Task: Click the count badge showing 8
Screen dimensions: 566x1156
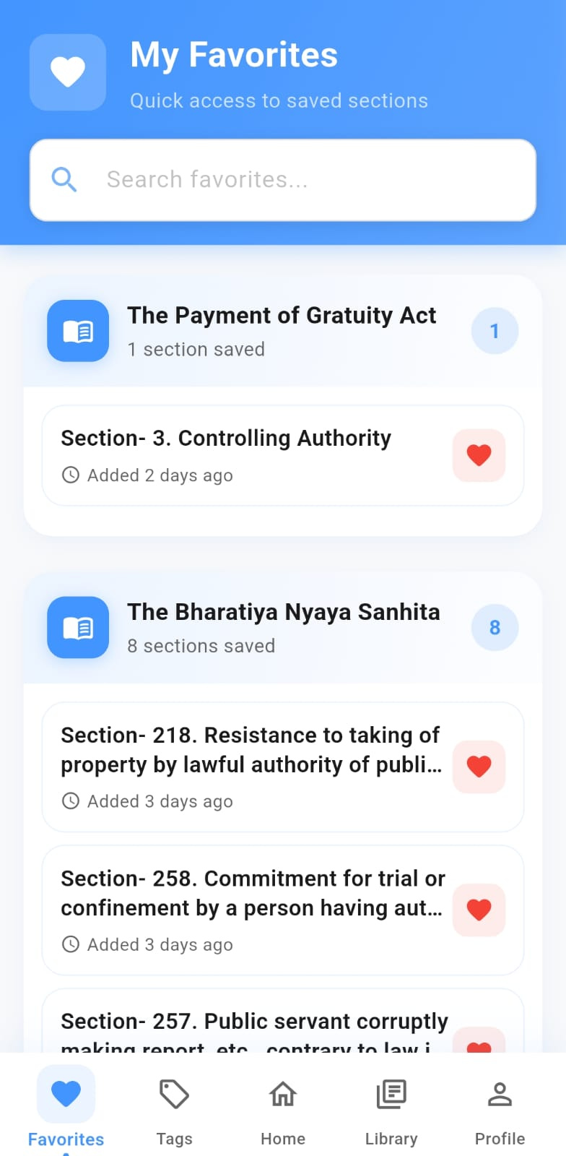Action: coord(495,627)
